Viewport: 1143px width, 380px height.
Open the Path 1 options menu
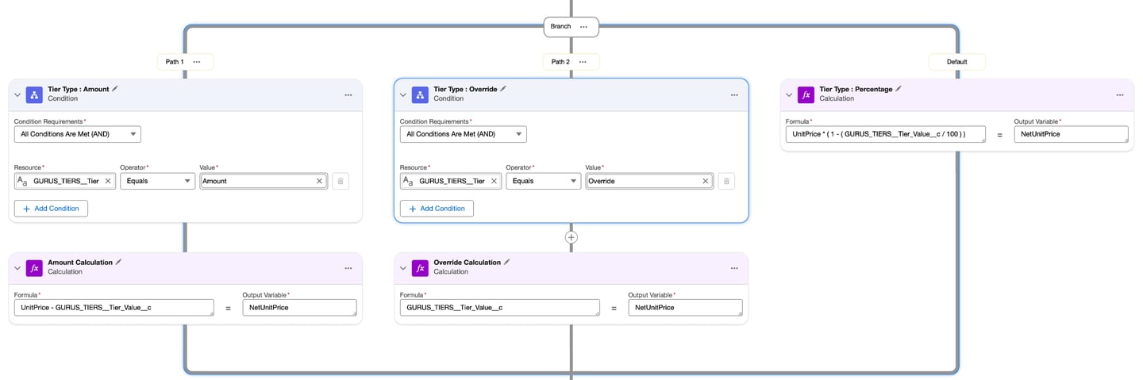(197, 61)
